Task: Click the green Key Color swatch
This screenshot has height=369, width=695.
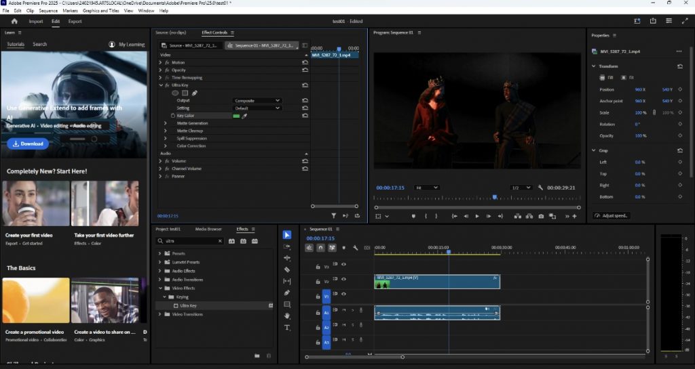Action: pyautogui.click(x=236, y=116)
